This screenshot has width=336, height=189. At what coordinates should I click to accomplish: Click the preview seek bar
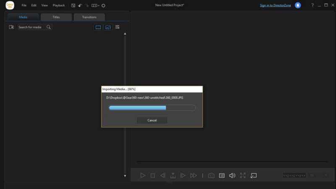click(x=233, y=162)
